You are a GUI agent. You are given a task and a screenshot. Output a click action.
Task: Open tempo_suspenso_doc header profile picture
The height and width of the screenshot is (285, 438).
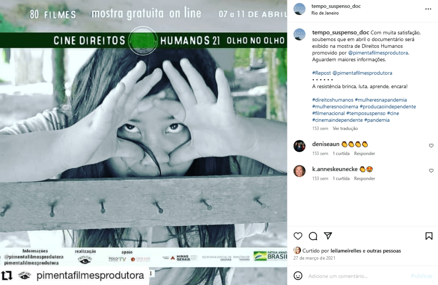pos(299,9)
